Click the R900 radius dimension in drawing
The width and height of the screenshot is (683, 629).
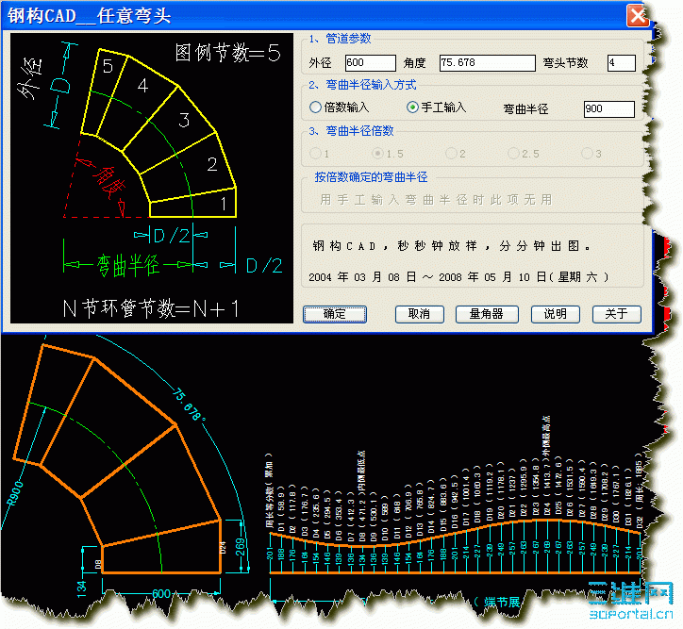coord(15,493)
